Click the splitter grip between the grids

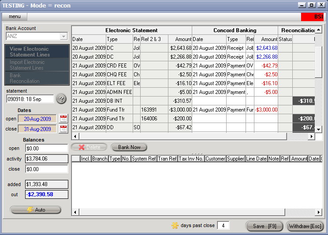click(x=197, y=153)
